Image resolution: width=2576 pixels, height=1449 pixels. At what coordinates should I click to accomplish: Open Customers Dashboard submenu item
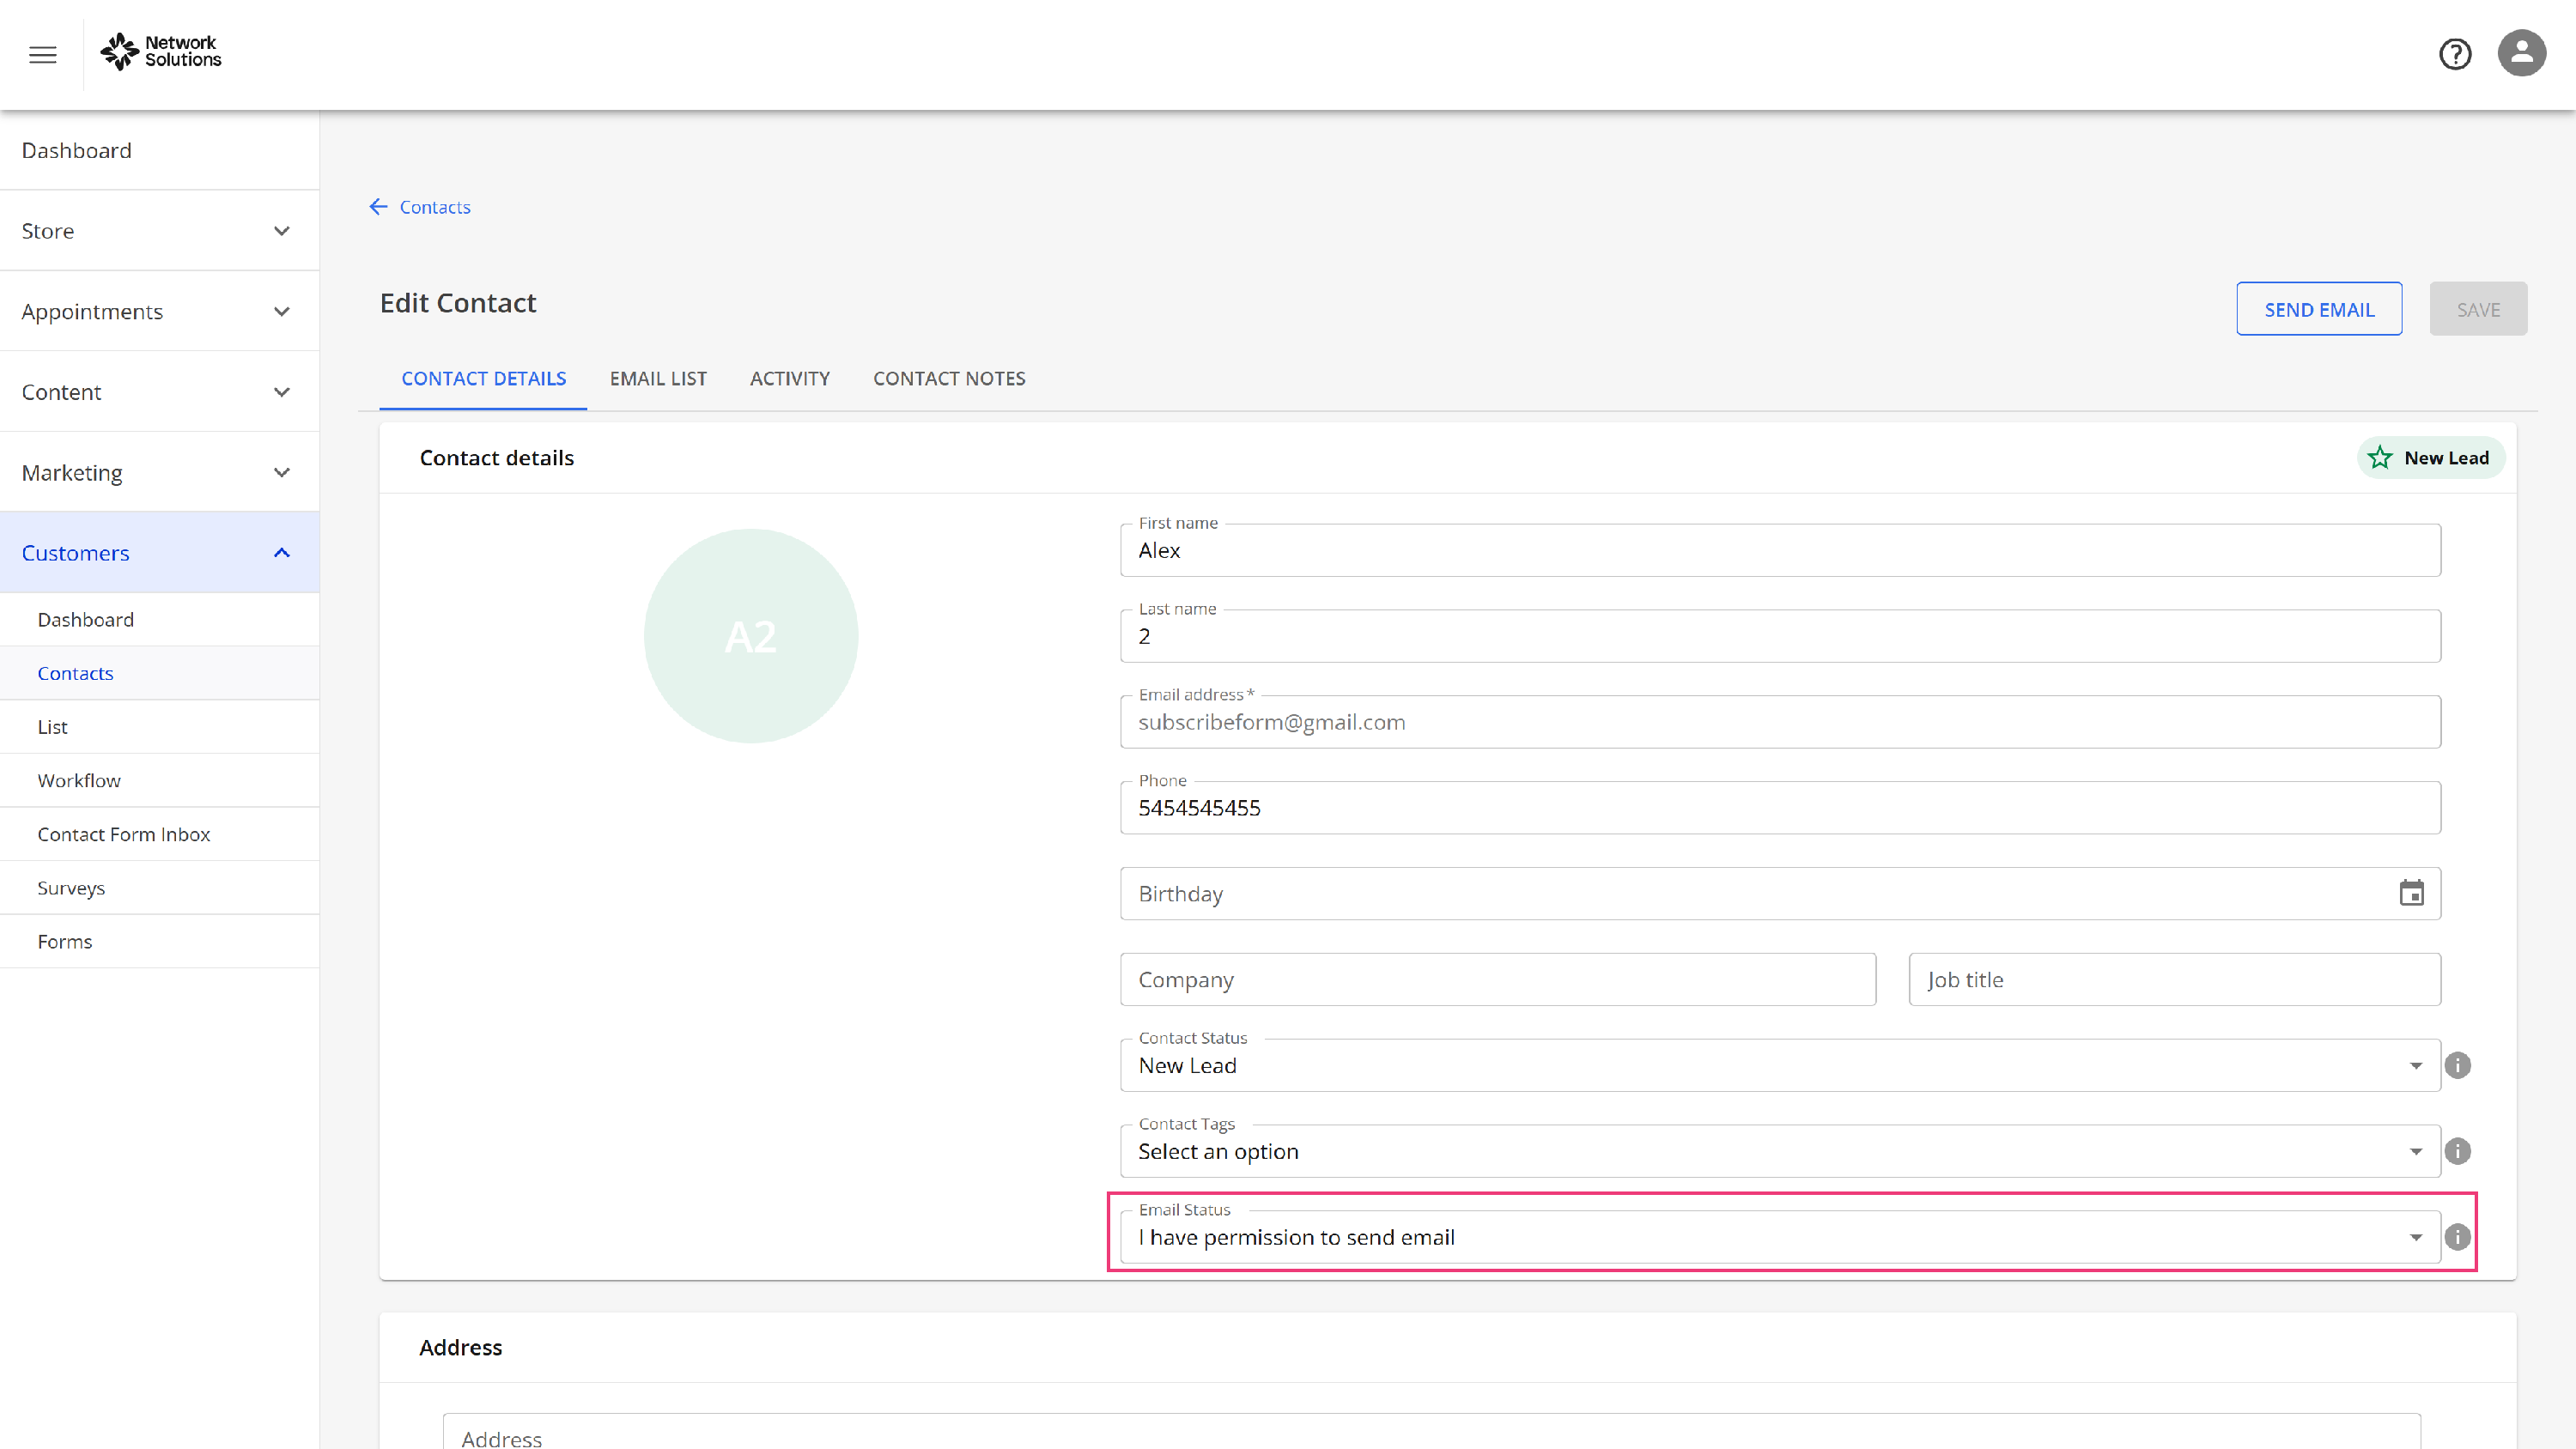(x=160, y=620)
